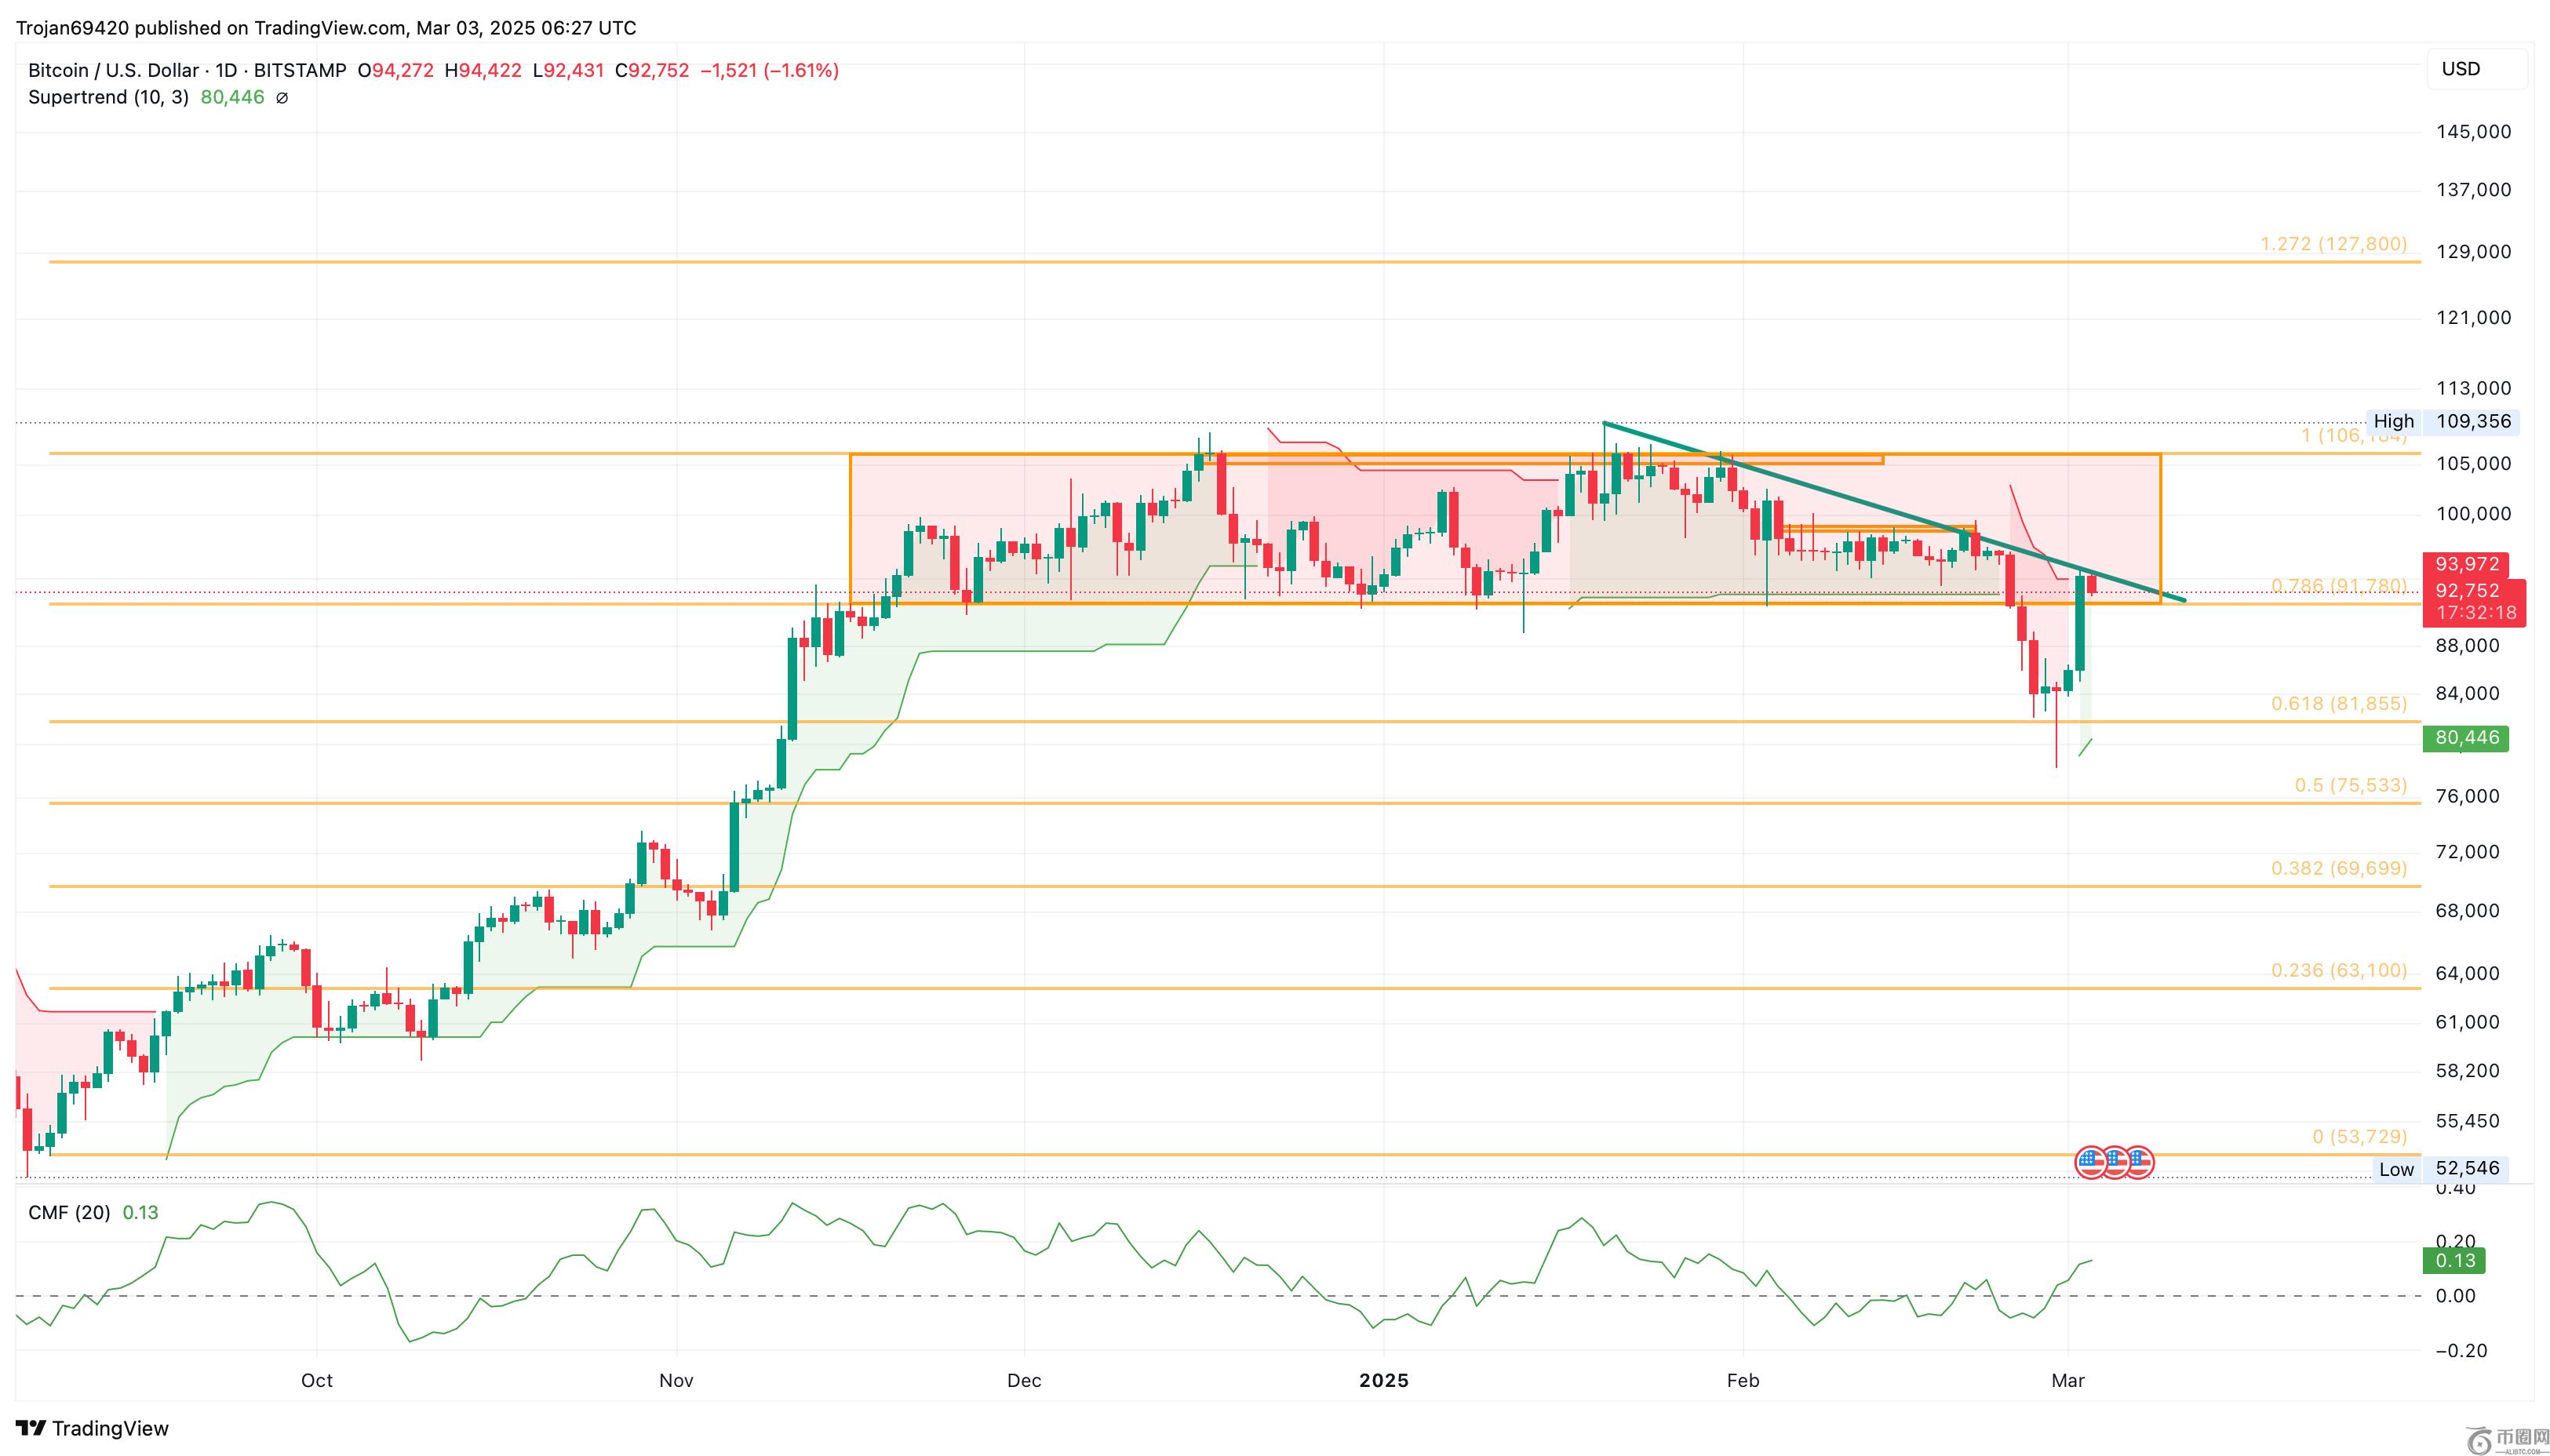Image resolution: width=2550 pixels, height=1456 pixels.
Task: Click the red 92,752 current price countdown label
Action: [2474, 602]
